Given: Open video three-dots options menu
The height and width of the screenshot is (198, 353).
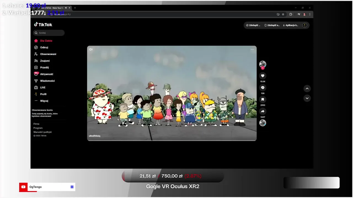Looking at the screenshot, I should [252, 50].
